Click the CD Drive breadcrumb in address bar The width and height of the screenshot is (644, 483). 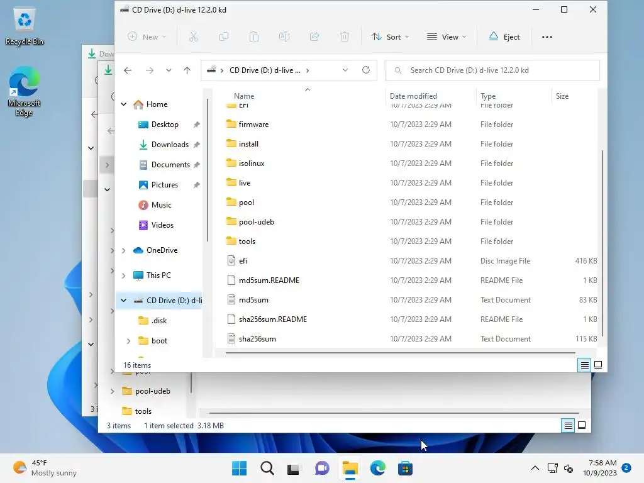pos(265,70)
